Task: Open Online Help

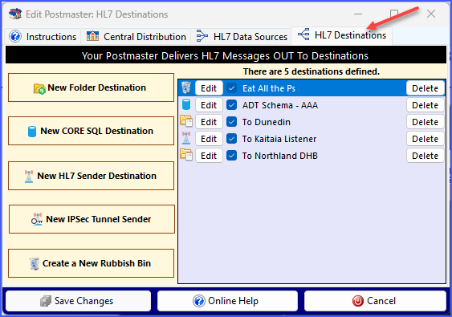Action: point(227,301)
